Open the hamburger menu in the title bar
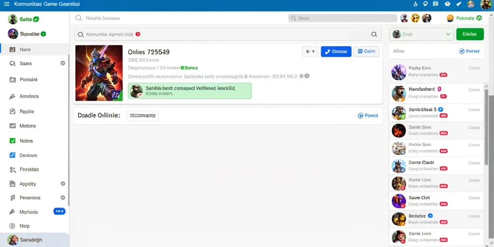The width and height of the screenshot is (494, 247). (6, 4)
